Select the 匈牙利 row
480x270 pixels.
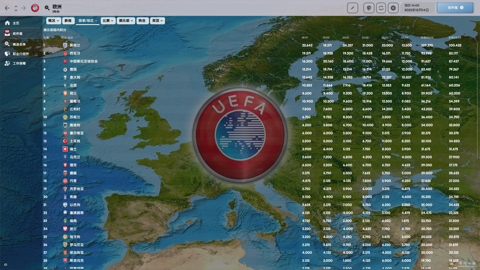click(x=259, y=237)
